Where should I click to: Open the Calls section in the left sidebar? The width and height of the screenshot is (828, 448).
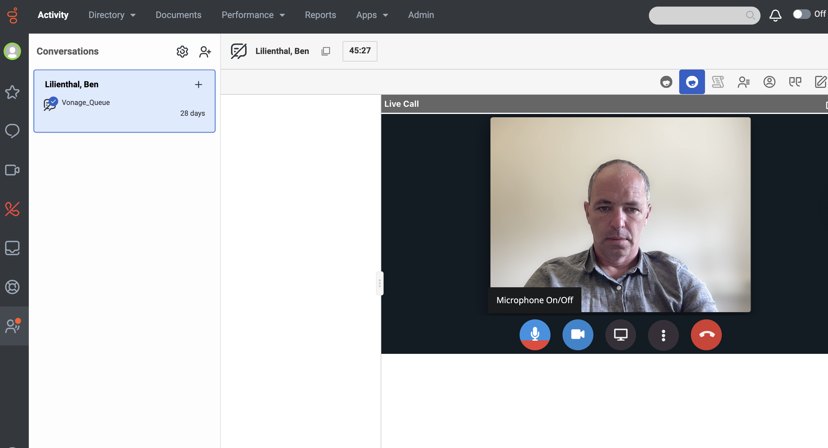[x=12, y=209]
